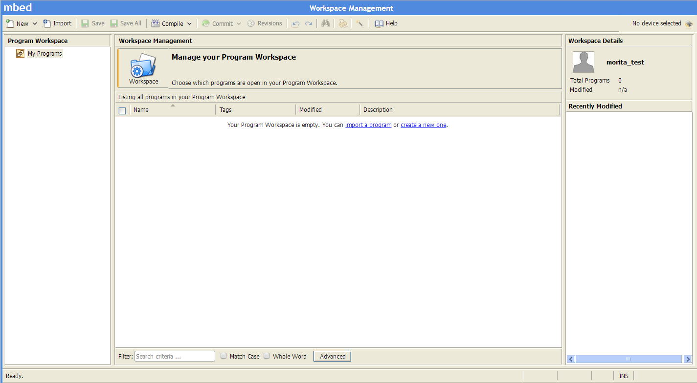Expand the Compile dropdown arrow

(189, 23)
